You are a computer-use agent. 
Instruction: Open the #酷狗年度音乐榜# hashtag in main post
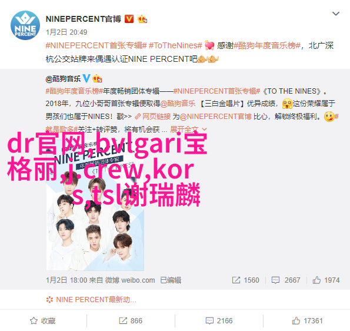[267, 45]
